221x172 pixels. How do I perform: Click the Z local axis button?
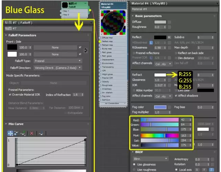pyautogui.click(x=211, y=169)
